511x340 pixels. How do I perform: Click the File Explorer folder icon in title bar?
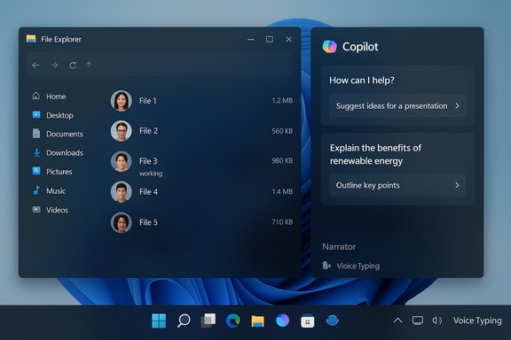tap(31, 39)
